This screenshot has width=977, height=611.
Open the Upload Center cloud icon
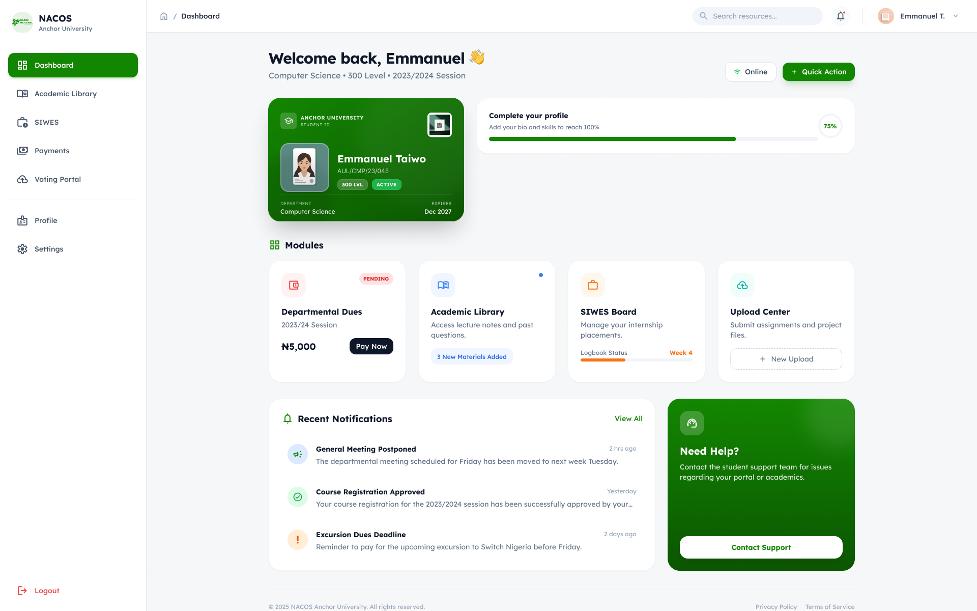coord(742,285)
